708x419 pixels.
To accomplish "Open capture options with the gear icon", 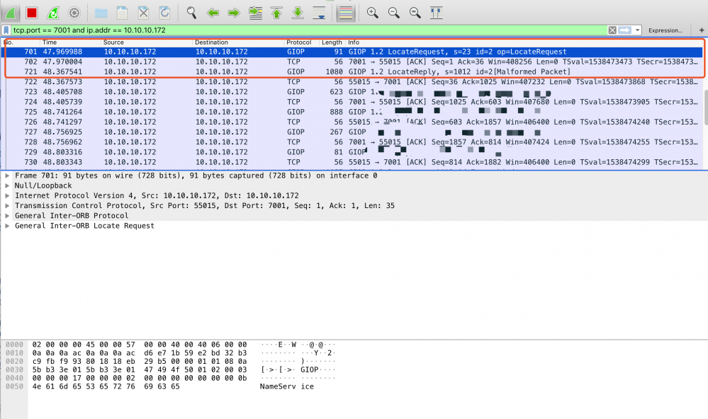I will (x=74, y=12).
